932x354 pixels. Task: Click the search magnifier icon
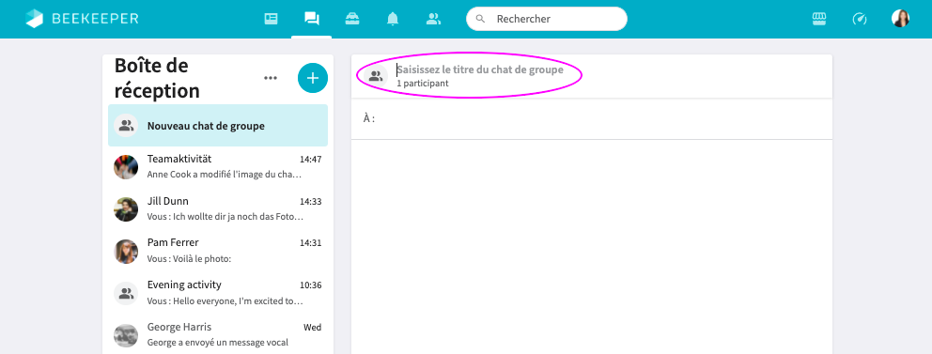point(481,19)
